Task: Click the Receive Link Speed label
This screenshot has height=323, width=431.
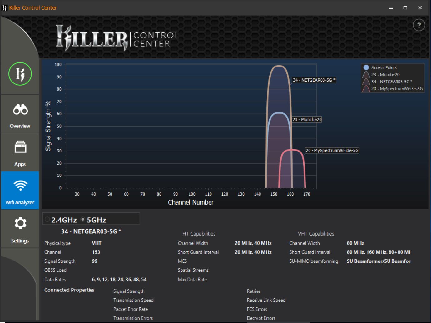Action: coord(266,300)
